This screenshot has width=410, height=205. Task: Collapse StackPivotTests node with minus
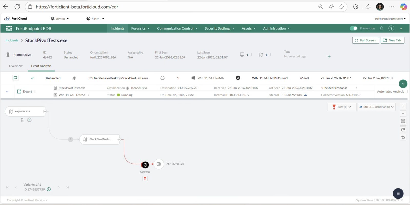tap(119, 139)
